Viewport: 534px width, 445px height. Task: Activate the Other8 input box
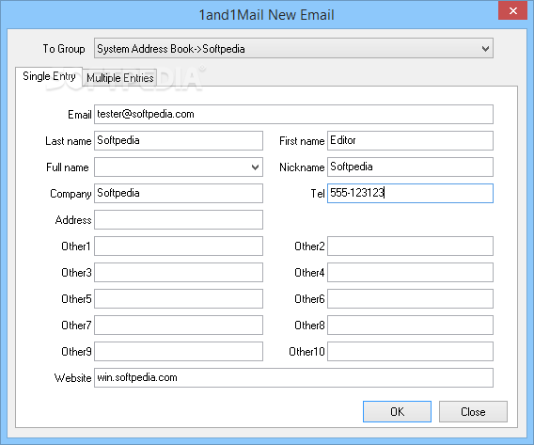tap(410, 326)
